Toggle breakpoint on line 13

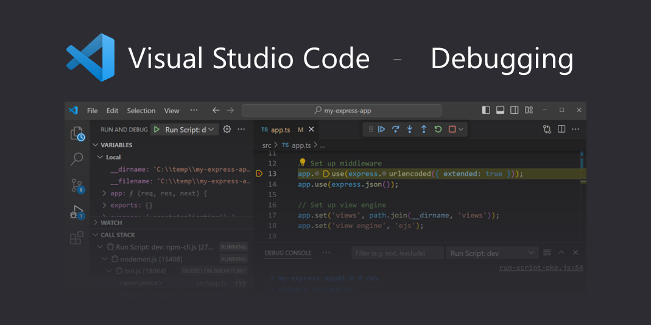pyautogui.click(x=259, y=174)
